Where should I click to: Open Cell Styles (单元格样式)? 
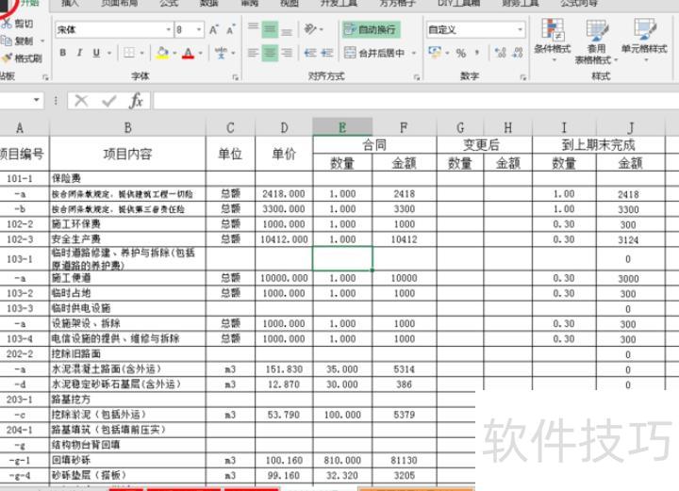point(644,40)
